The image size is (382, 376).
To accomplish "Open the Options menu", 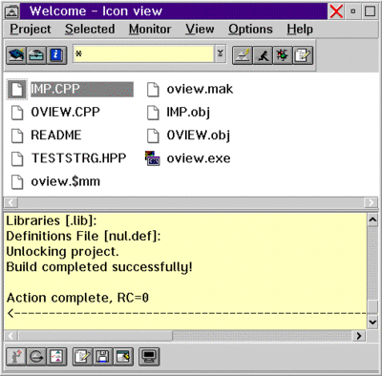I will coord(250,29).
